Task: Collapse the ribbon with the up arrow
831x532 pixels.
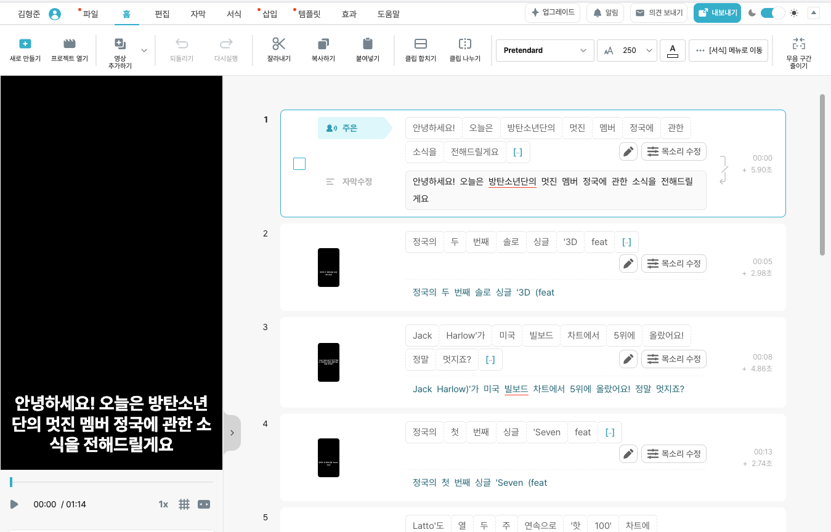Action: tap(813, 12)
